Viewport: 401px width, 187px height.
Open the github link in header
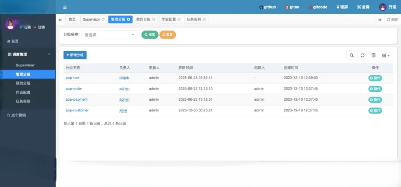coord(267,7)
